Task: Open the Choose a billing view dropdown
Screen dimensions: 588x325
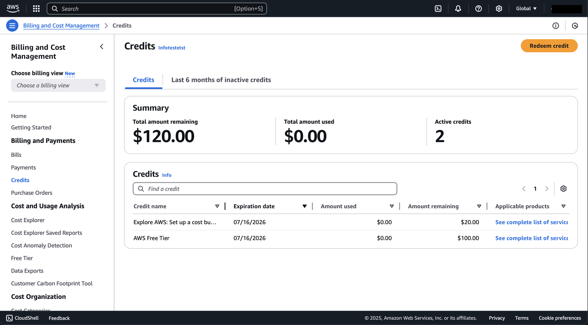Action: tap(58, 86)
